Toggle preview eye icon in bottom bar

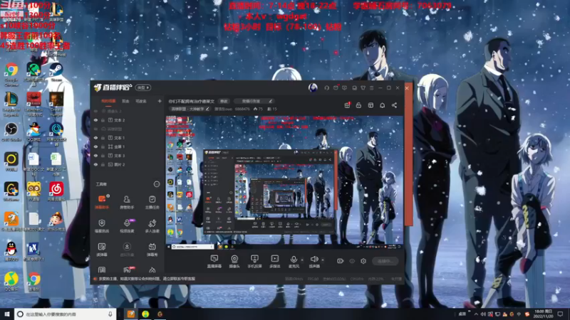352,261
